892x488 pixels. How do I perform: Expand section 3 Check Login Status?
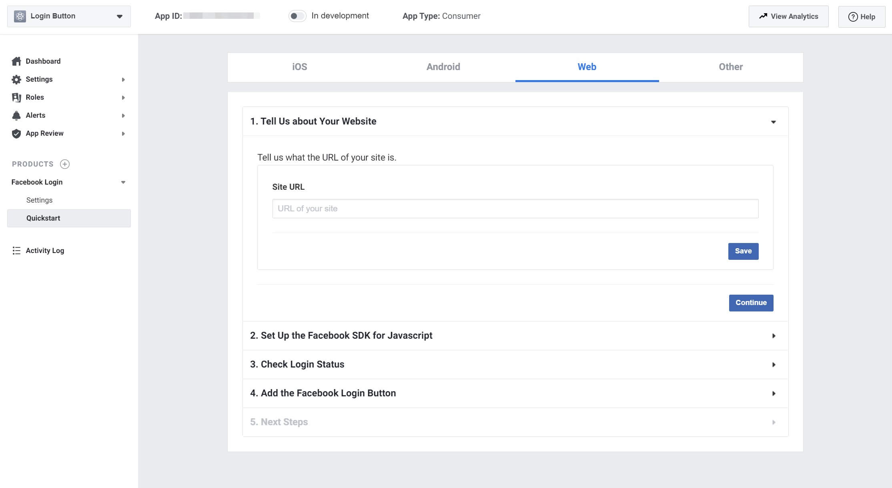(x=772, y=364)
